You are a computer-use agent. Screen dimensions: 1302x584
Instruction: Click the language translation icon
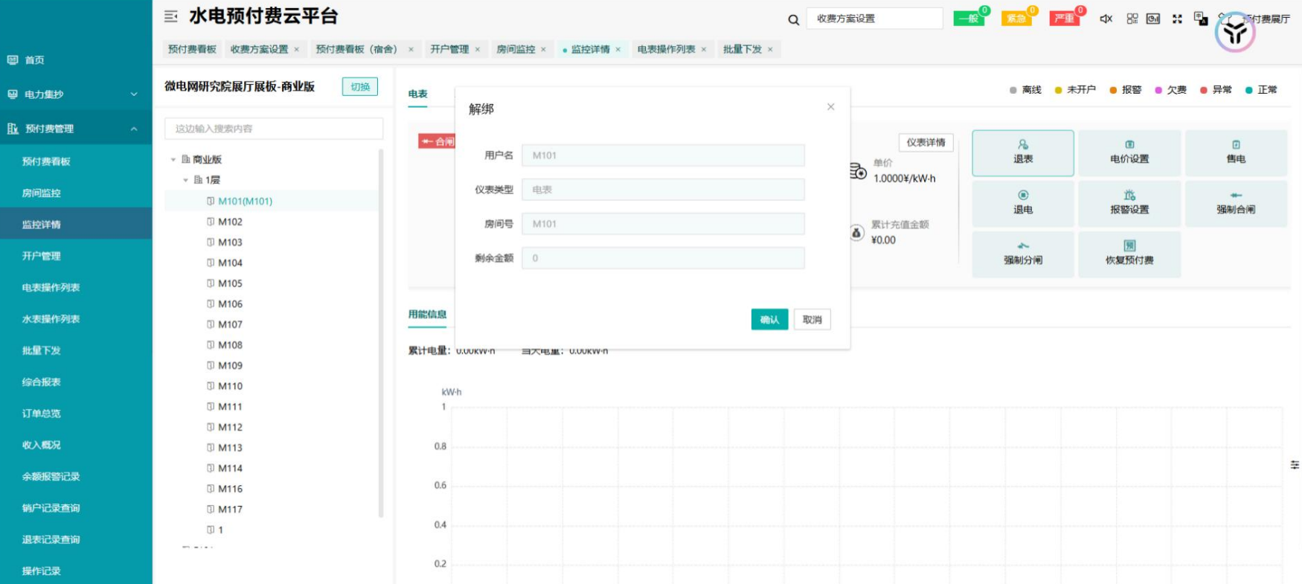pos(1200,19)
